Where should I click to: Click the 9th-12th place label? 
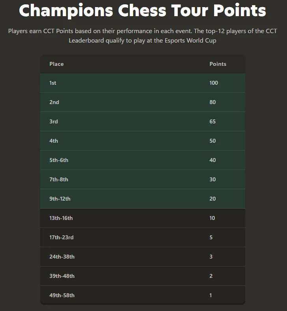(x=60, y=199)
